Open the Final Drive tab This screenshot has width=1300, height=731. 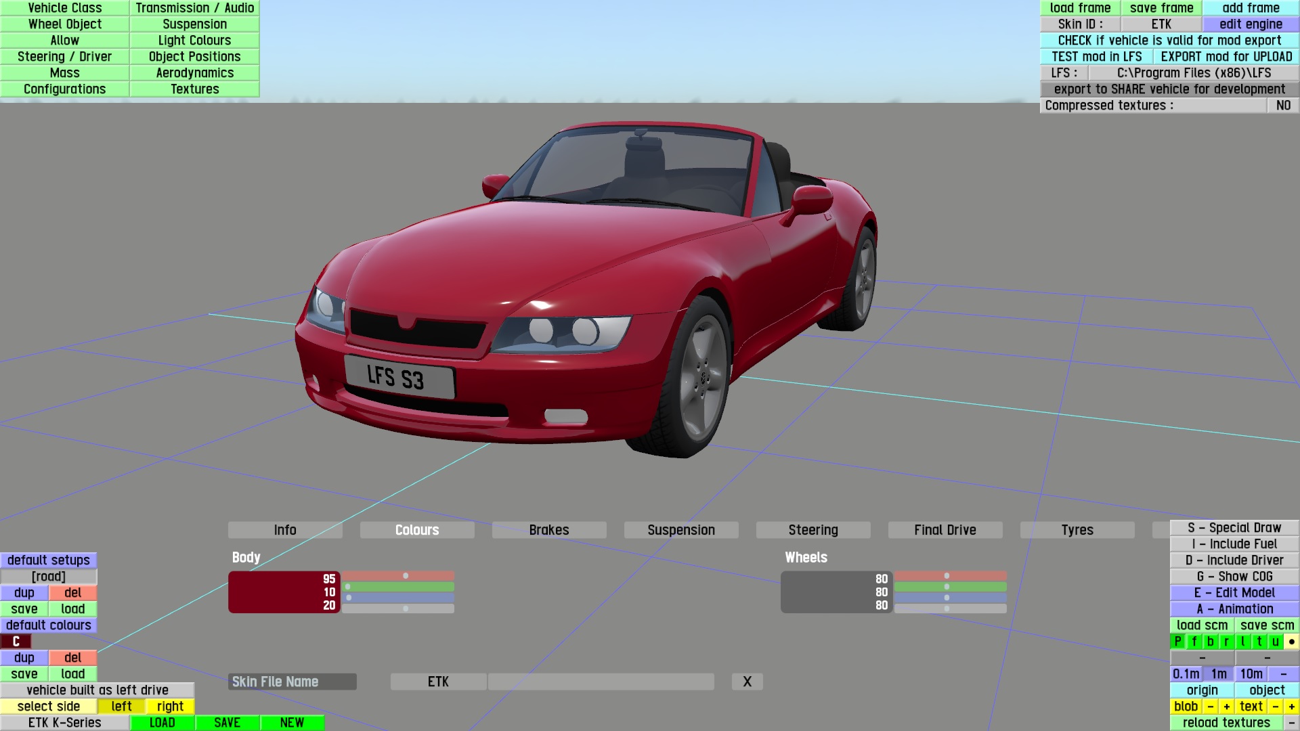[x=945, y=530]
